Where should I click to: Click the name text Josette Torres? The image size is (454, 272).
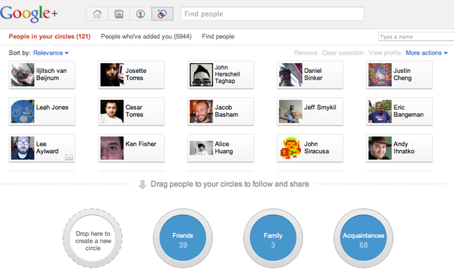tap(135, 74)
